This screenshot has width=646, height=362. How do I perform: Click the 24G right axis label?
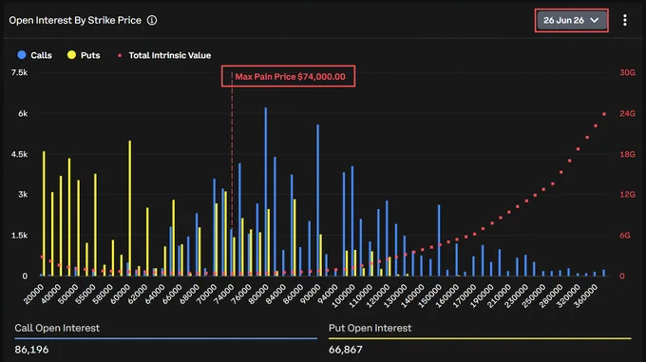click(627, 113)
